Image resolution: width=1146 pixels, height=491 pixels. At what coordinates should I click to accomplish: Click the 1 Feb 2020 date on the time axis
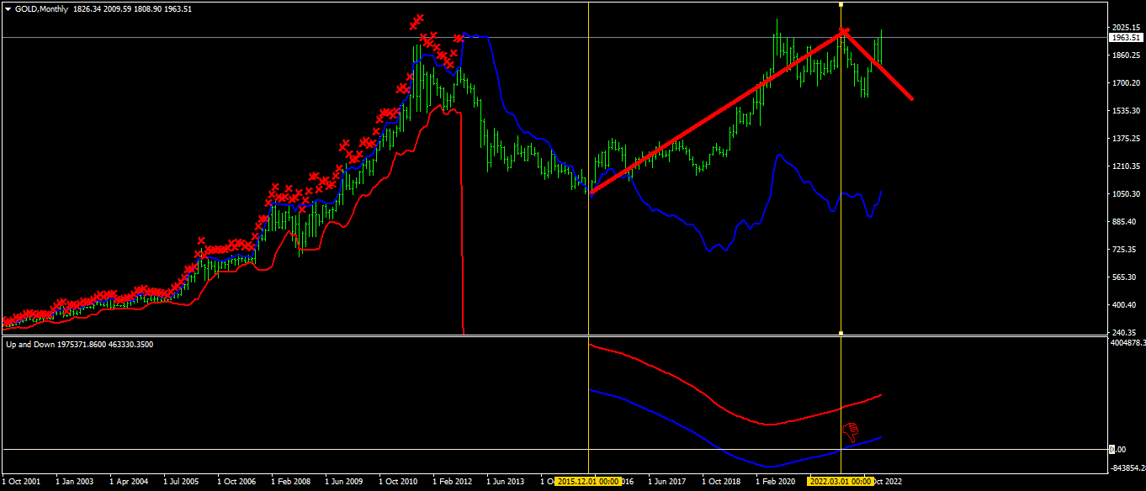coord(776,482)
